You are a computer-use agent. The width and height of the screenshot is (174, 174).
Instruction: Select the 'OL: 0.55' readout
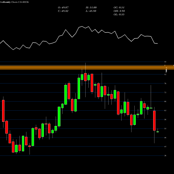119,15
